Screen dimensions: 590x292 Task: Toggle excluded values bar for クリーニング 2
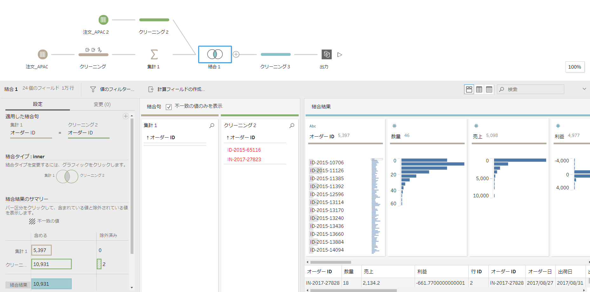pos(99,264)
